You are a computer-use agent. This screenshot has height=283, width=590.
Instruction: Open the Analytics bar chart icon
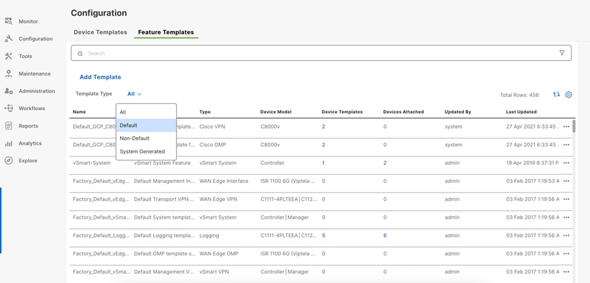click(x=9, y=143)
